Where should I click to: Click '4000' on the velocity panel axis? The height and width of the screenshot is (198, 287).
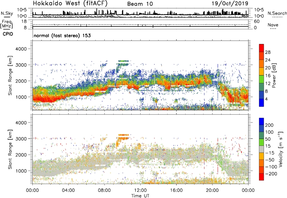[x=21, y=123]
